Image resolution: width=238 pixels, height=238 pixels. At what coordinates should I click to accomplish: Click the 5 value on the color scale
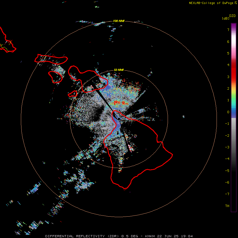click(228, 53)
